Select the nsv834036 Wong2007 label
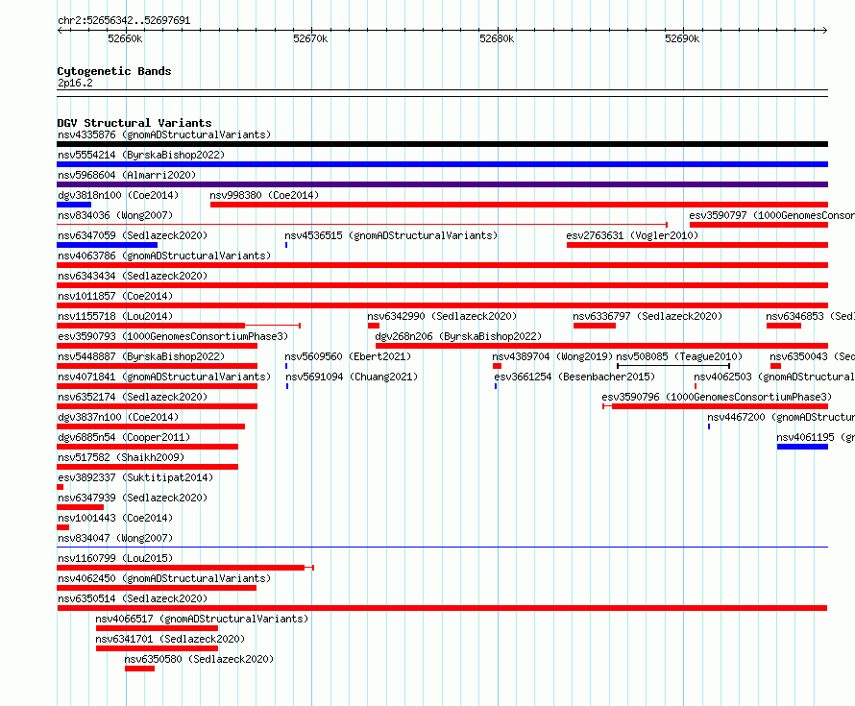The height and width of the screenshot is (706, 855). [115, 215]
